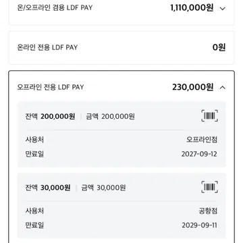The width and height of the screenshot is (243, 243).
Task: Open barcode for the 30,000원 balance
Action: (x=209, y=187)
